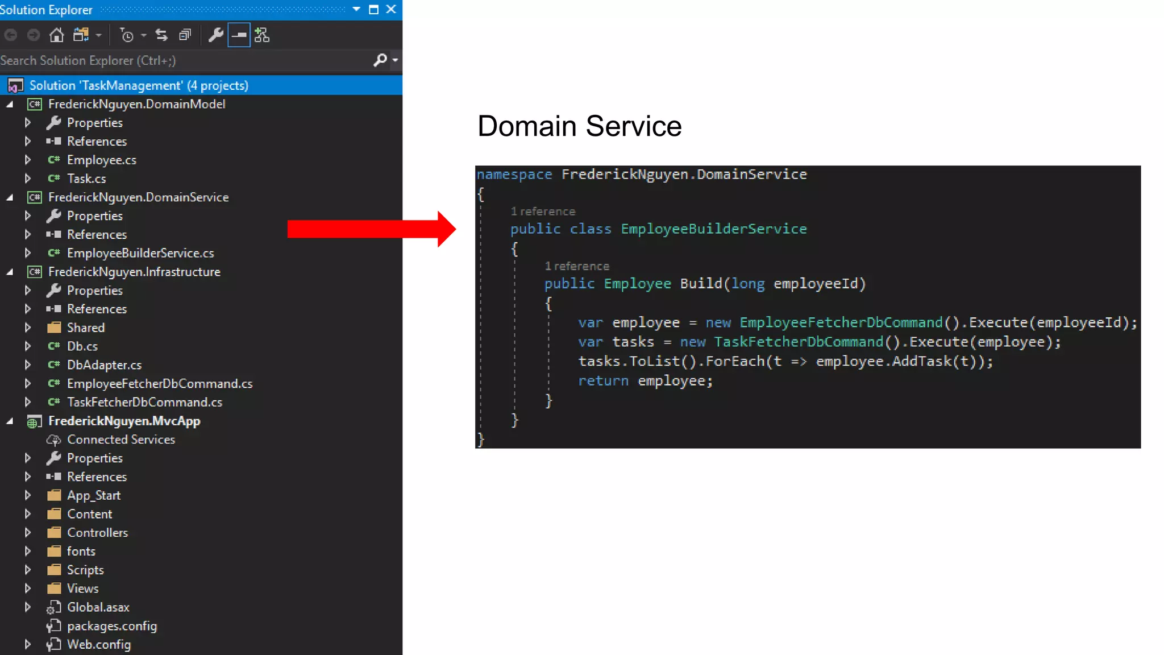Viewport: 1164px width, 655px height.
Task: Select Connected Services under MvcApp
Action: coord(120,440)
